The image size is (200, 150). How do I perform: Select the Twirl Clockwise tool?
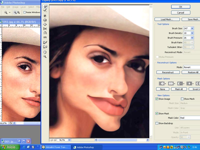click(45, 15)
